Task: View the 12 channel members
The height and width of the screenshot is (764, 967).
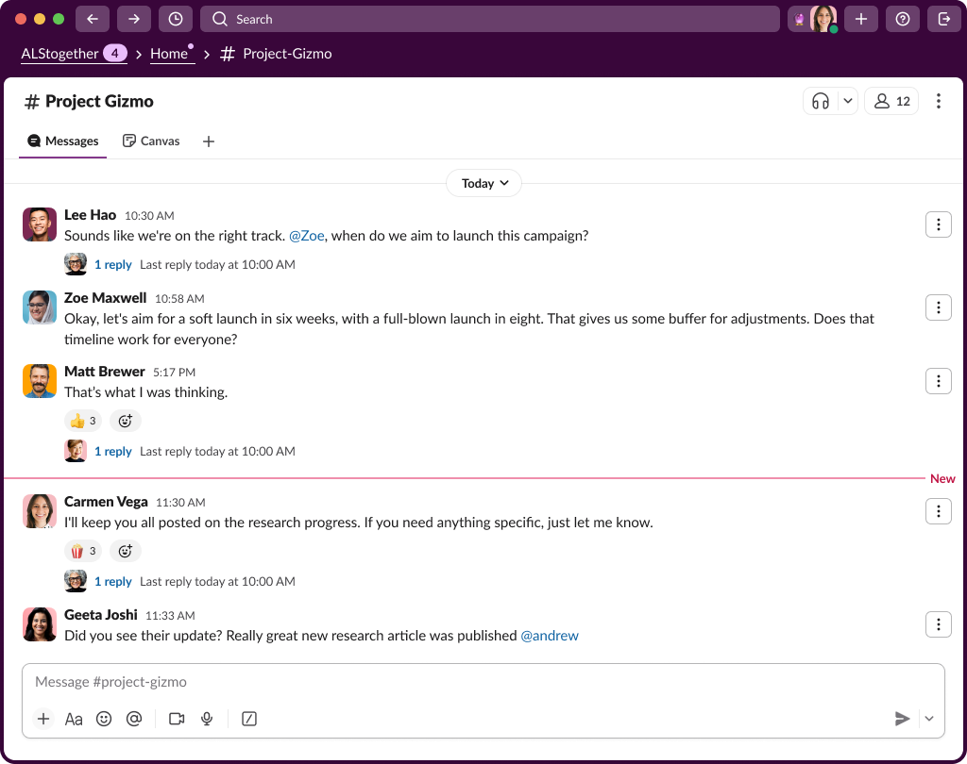Action: coord(891,101)
